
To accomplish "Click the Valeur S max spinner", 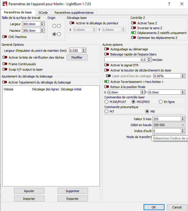I will 183,119.
